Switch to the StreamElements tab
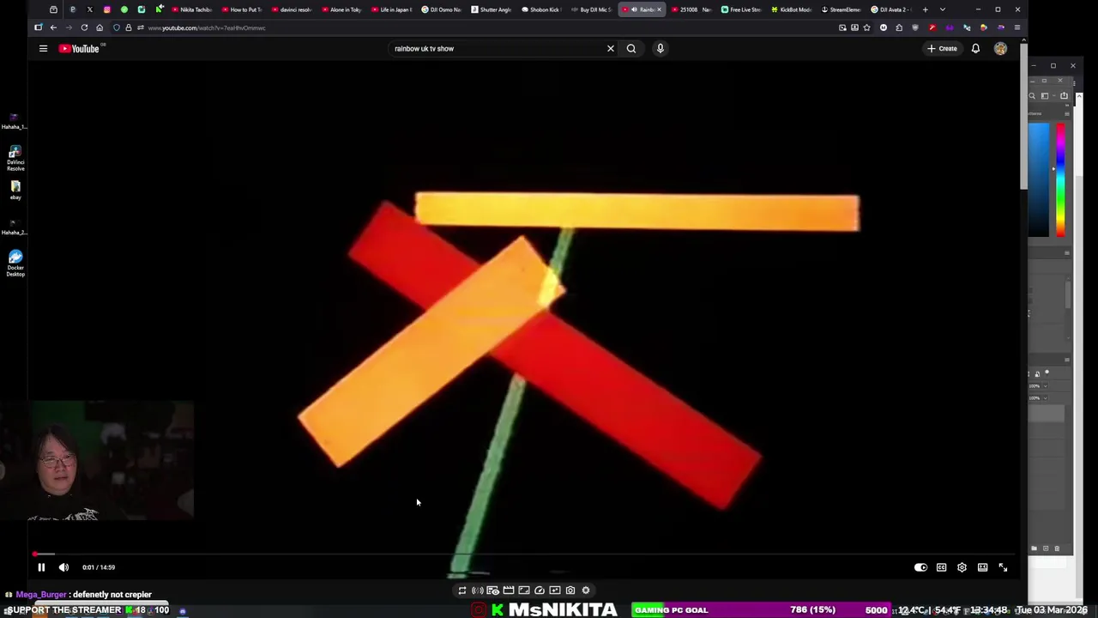1098x618 pixels. coord(841,9)
